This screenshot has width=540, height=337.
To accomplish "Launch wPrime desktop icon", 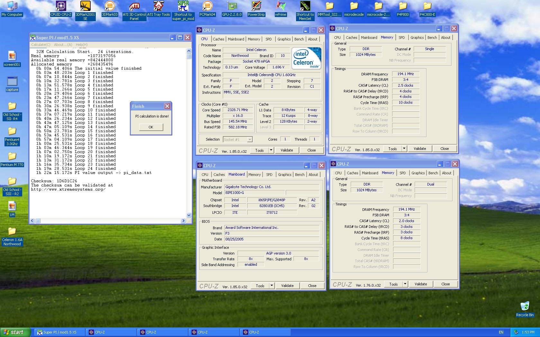I will click(281, 9).
